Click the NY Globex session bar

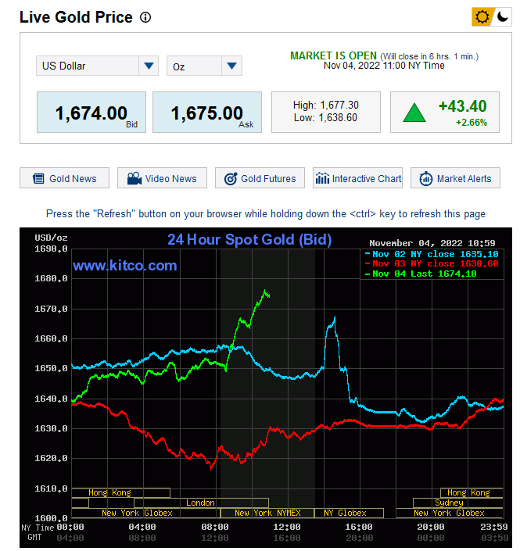pos(349,513)
